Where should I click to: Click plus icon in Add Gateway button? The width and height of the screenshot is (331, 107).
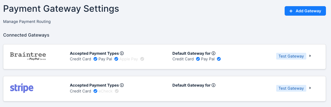pos(291,11)
